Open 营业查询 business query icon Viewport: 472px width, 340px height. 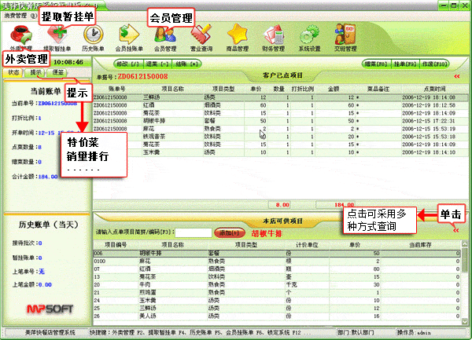(x=201, y=36)
